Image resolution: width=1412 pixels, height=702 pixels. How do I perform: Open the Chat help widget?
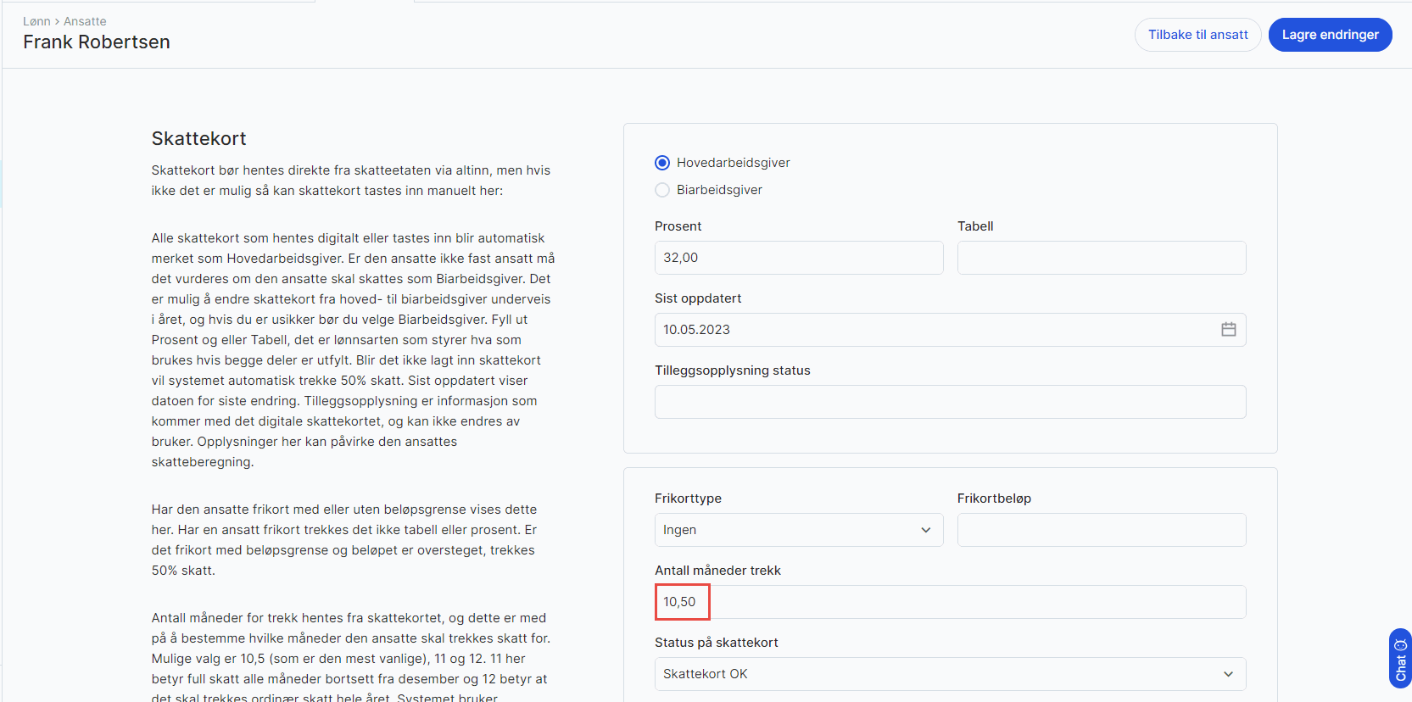point(1400,659)
